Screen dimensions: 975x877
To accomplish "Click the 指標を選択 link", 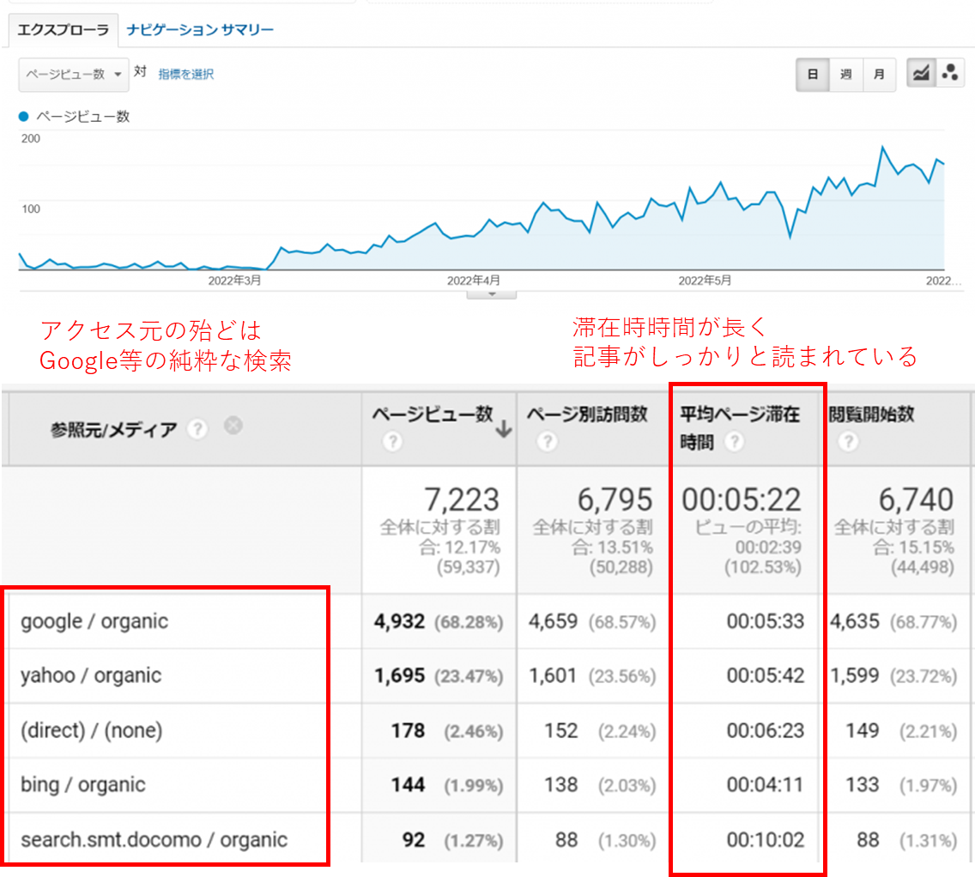I will point(185,75).
